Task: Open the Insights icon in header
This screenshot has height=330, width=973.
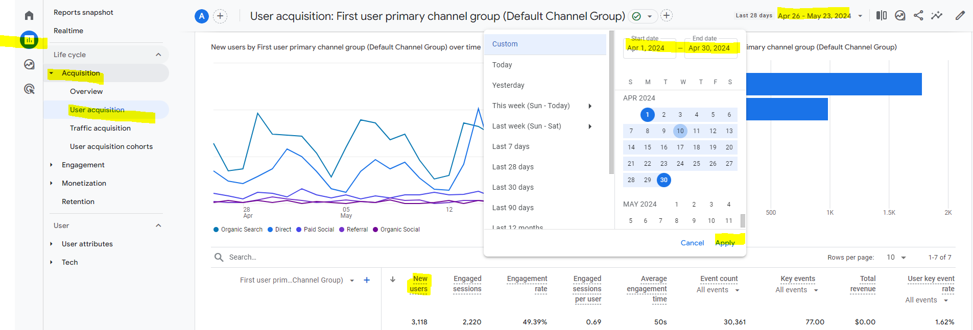Action: click(936, 15)
